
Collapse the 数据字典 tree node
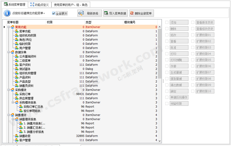[x=9, y=52]
